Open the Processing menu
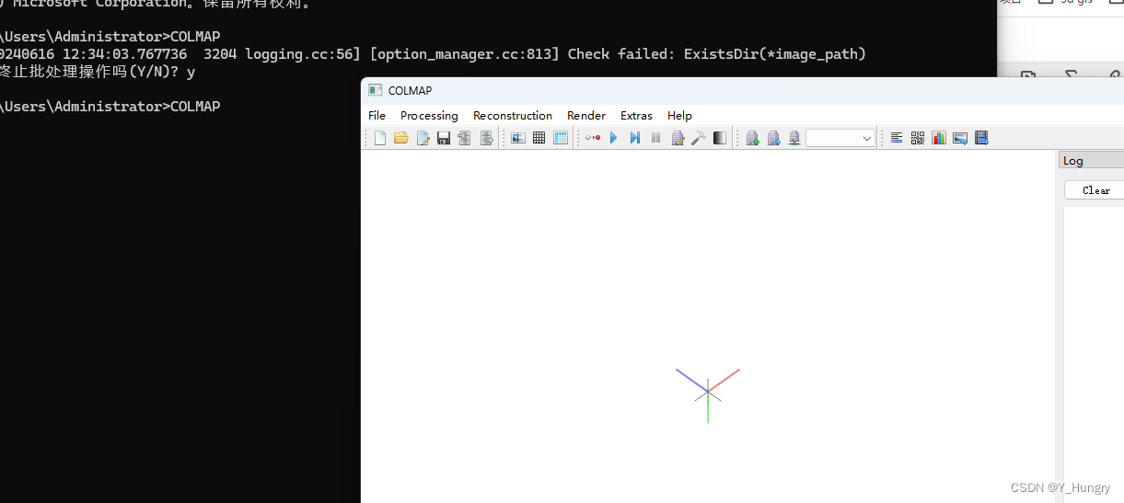The width and height of the screenshot is (1124, 503). tap(429, 116)
